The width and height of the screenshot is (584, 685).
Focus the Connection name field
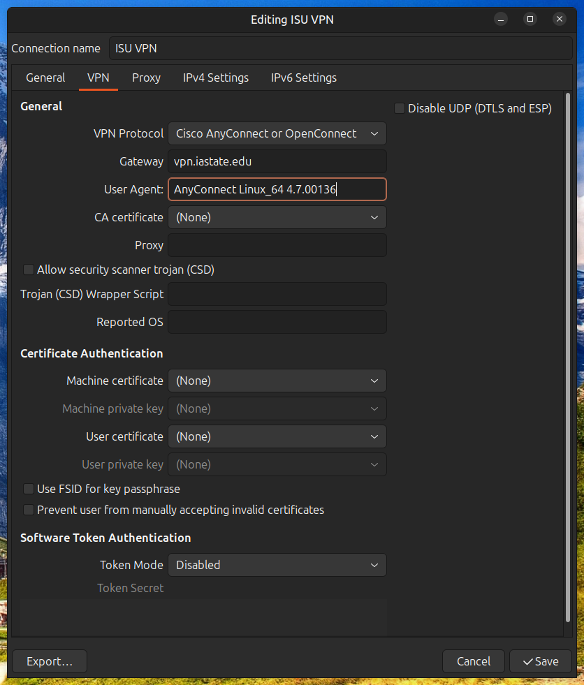tap(340, 48)
